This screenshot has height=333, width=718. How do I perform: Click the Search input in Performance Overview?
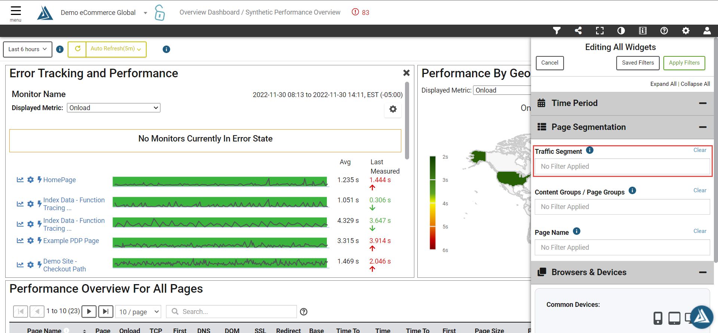click(231, 312)
